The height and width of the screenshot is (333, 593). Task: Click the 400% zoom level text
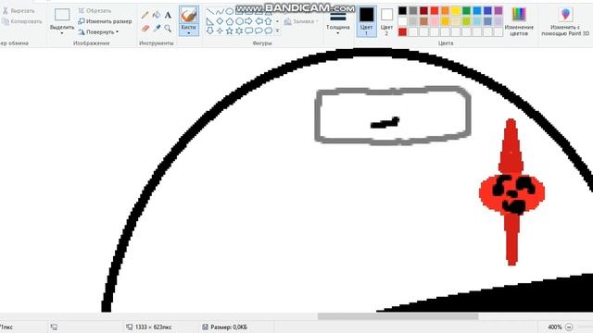[555, 327]
